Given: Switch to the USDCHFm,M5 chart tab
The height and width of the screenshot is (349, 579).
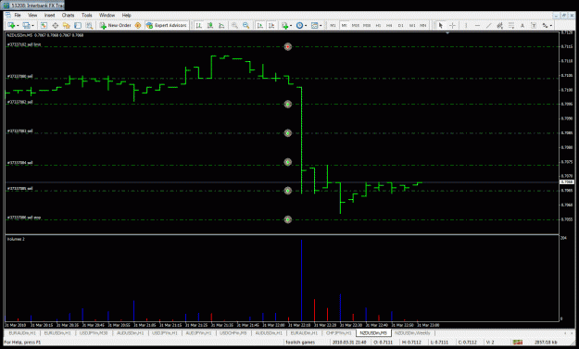Looking at the screenshot, I should point(233,333).
